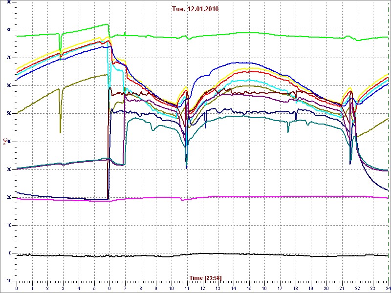Click hour 1 on the time axis
The height and width of the screenshot is (293, 391).
tap(32, 288)
